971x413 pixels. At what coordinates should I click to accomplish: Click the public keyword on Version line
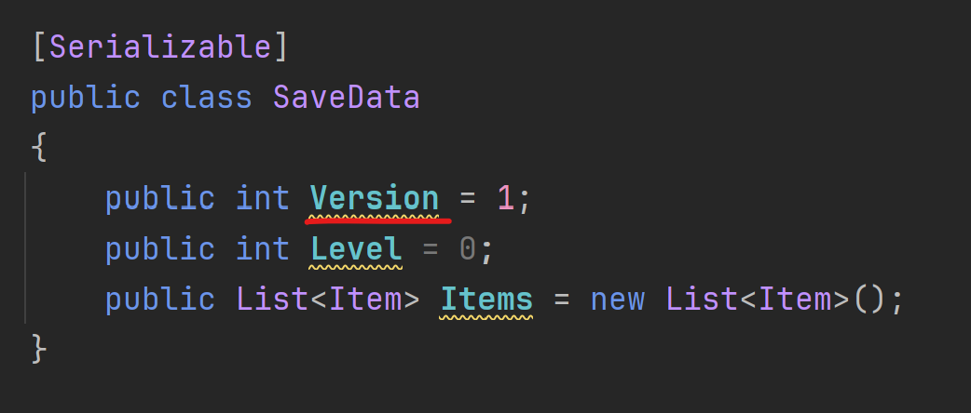[x=159, y=199]
